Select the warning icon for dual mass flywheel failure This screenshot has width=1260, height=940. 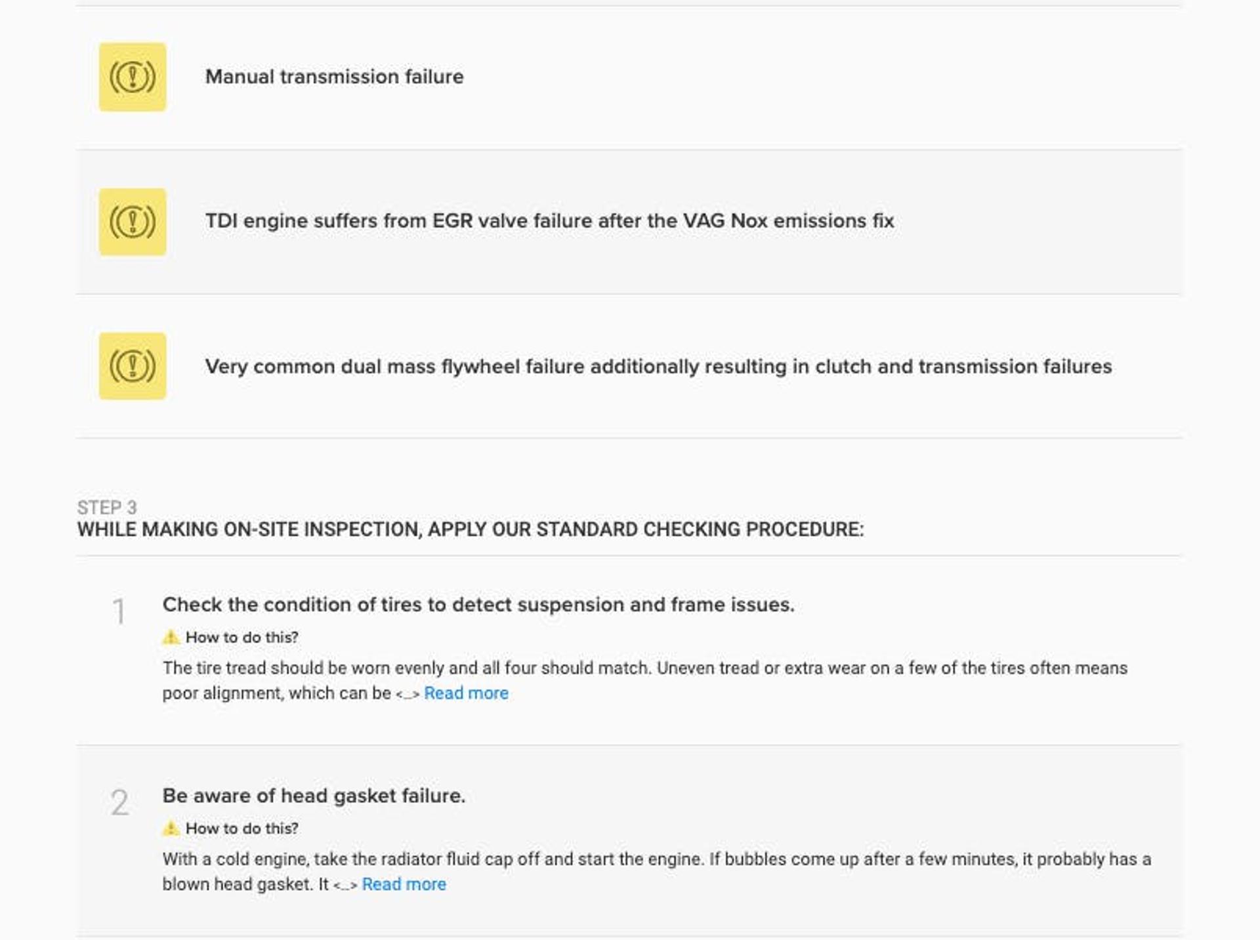pyautogui.click(x=133, y=366)
